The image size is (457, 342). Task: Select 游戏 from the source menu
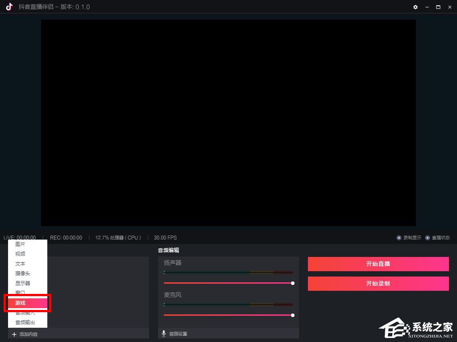tap(27, 303)
